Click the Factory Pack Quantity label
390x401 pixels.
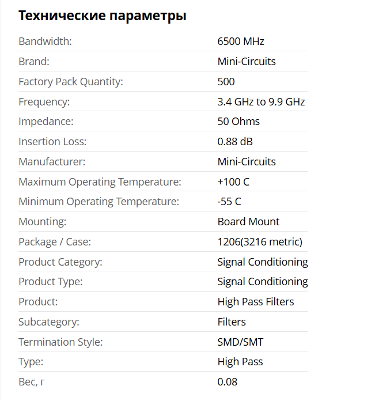(x=71, y=82)
